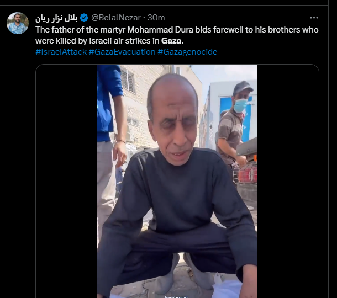Click the blue verified badge icon
Viewport: 337px width, 298px height.
84,18
